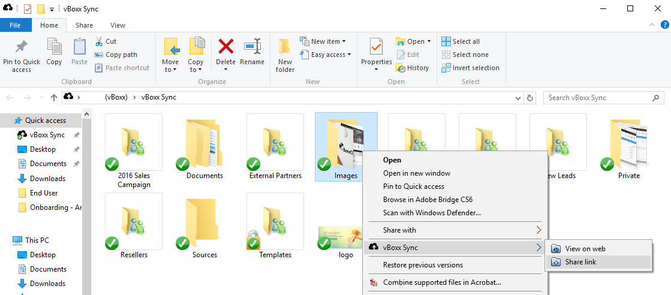
Task: Click the Home ribbon tab
Action: tap(49, 25)
